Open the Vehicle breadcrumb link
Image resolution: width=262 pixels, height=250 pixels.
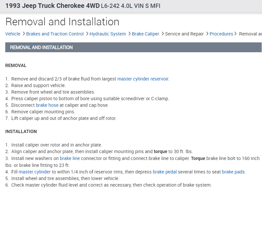[x=13, y=34]
